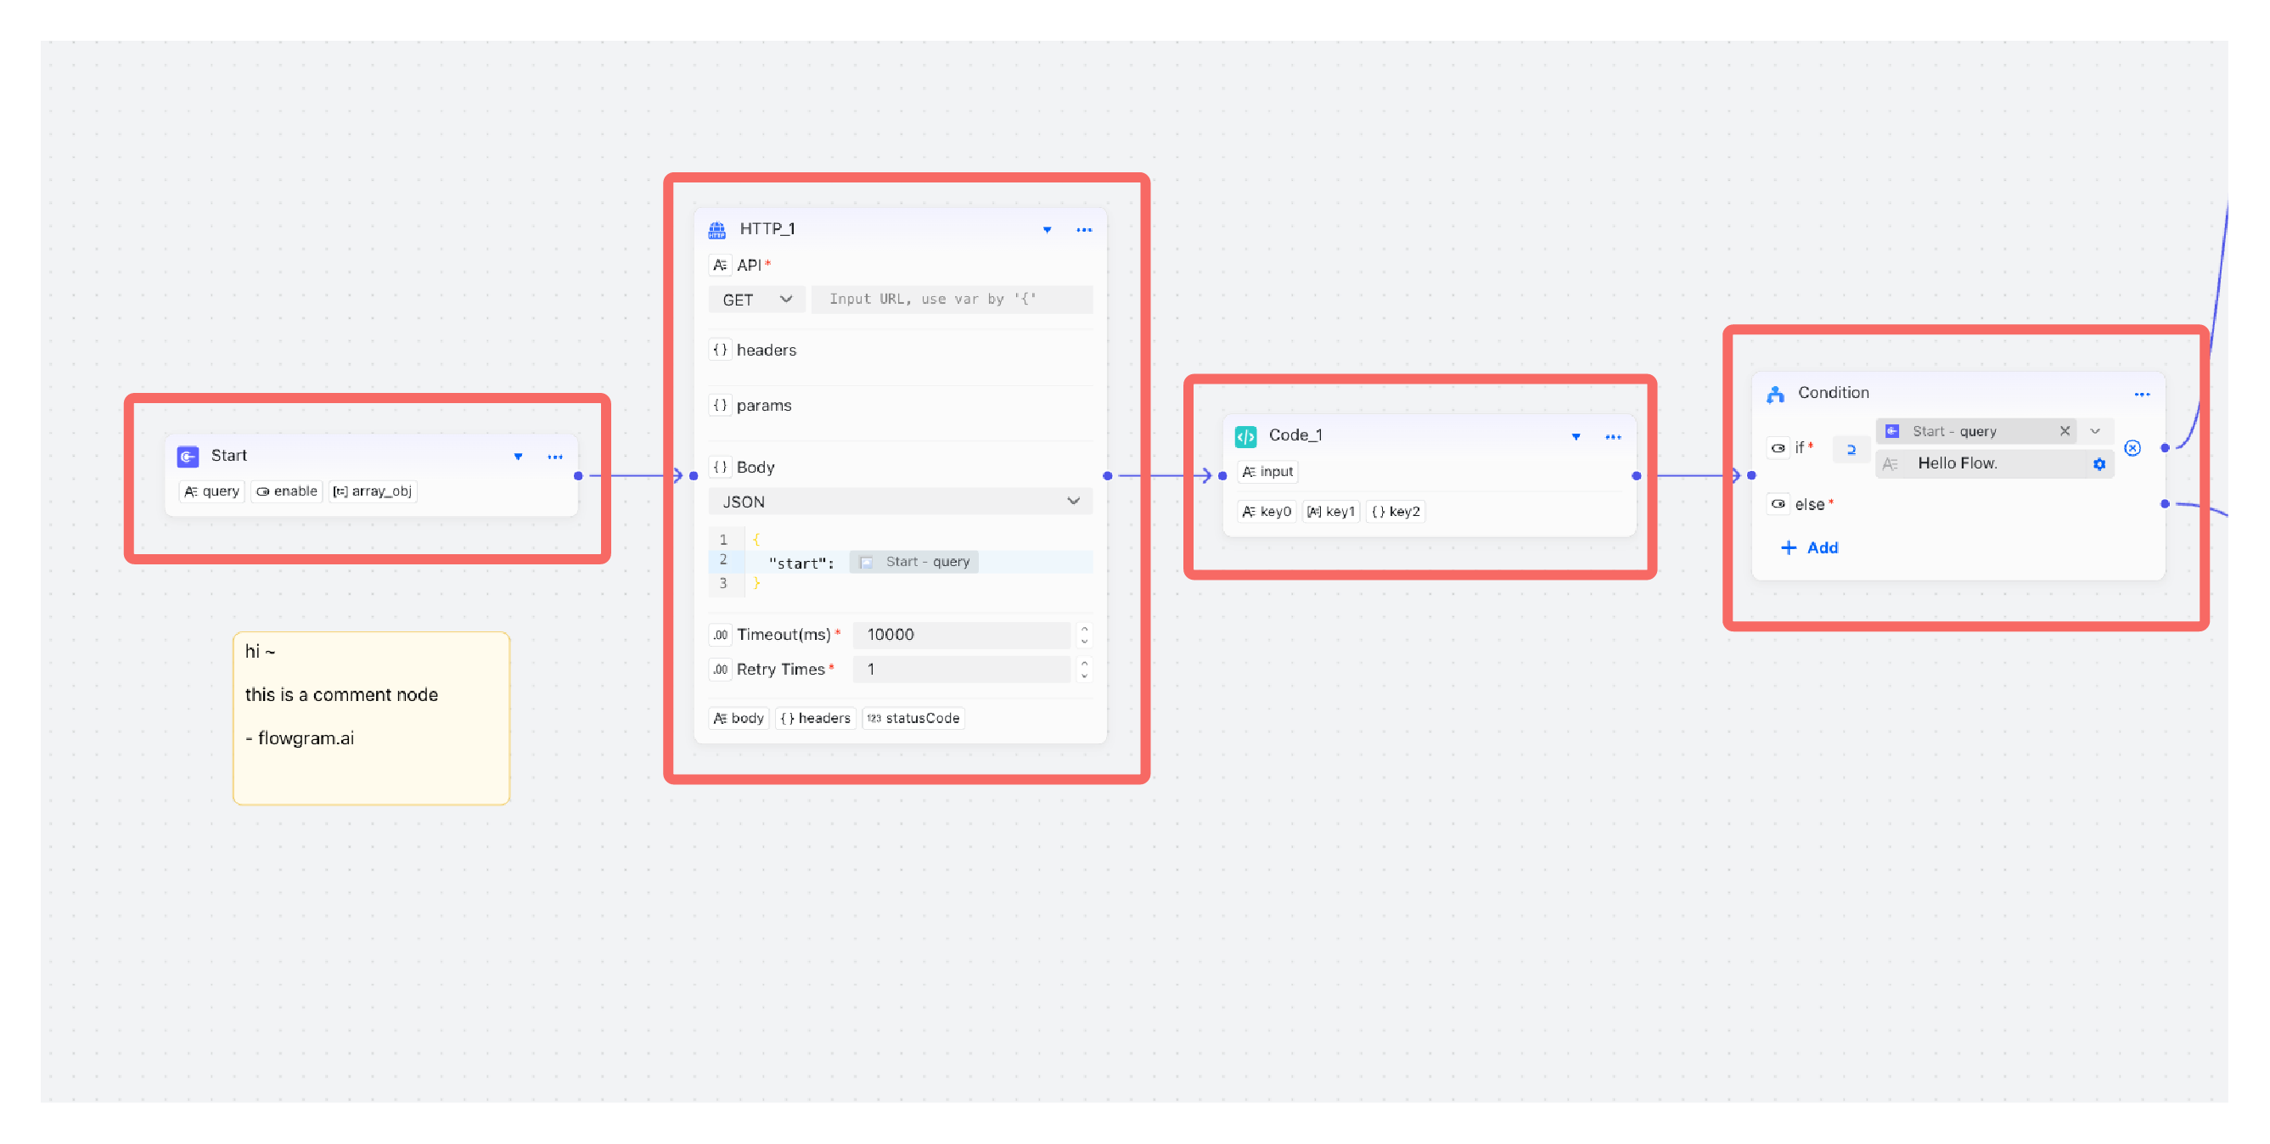Click the API URL input field
The width and height of the screenshot is (2270, 1144).
click(950, 300)
